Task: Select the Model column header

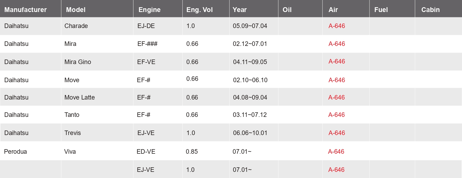Action: pos(76,10)
